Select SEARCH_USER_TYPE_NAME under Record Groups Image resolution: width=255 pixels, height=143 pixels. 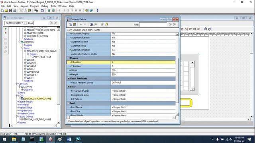click(37, 120)
